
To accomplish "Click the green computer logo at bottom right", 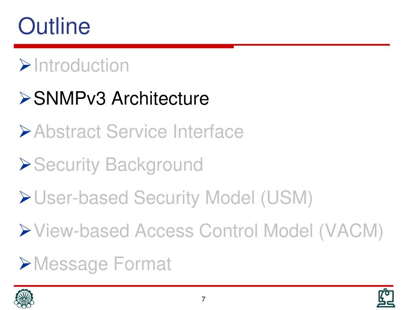I will 386,298.
